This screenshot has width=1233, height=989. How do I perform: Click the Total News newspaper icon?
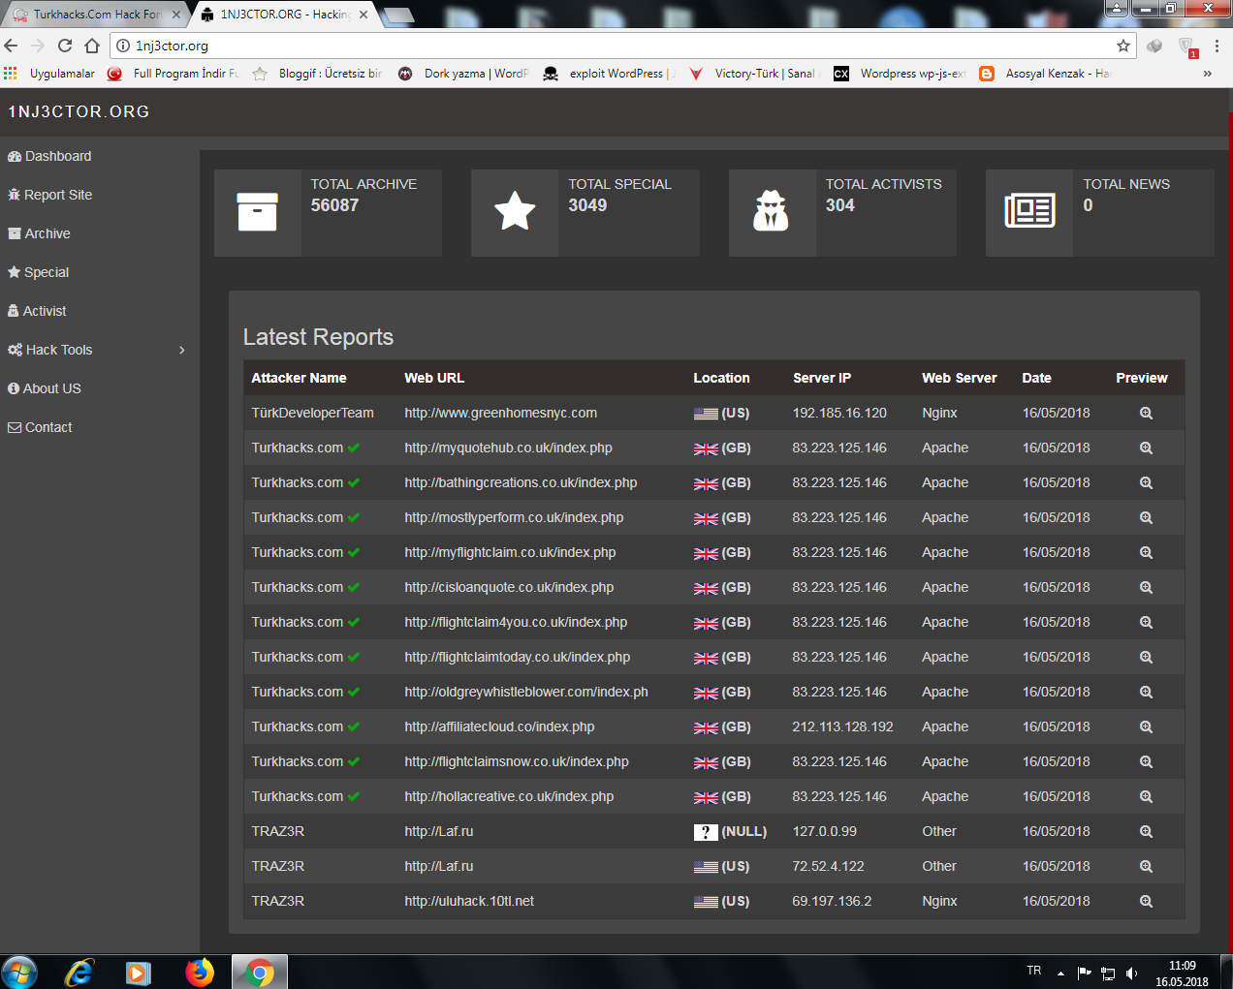[x=1029, y=211]
